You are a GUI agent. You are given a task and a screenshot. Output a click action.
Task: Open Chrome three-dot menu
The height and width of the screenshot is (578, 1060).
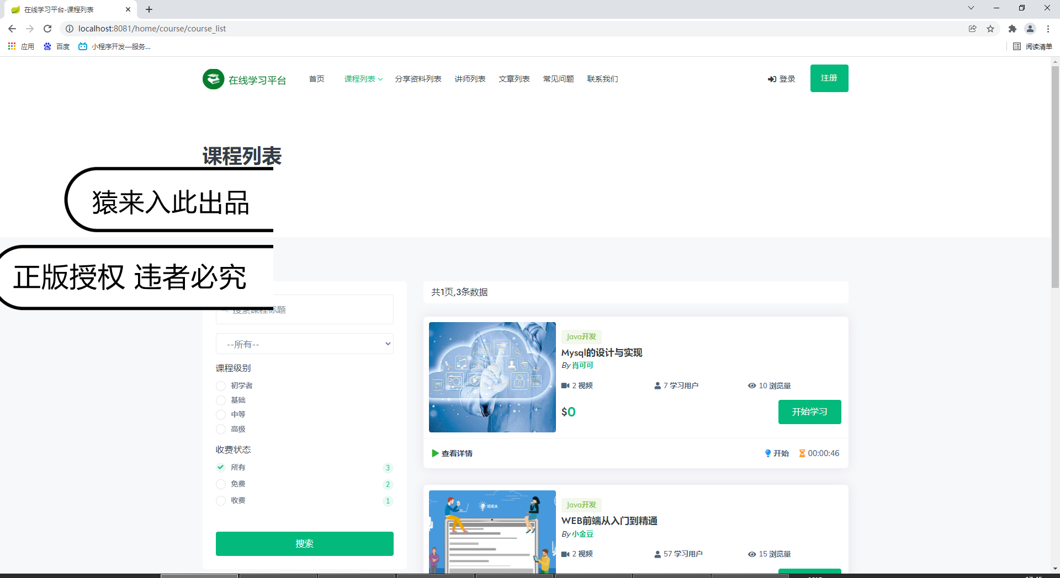point(1048,29)
